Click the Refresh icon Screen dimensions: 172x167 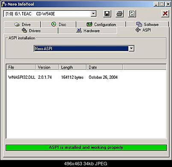coord(132,14)
